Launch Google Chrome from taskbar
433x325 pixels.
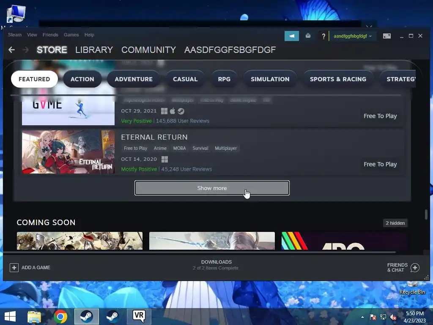click(x=60, y=317)
